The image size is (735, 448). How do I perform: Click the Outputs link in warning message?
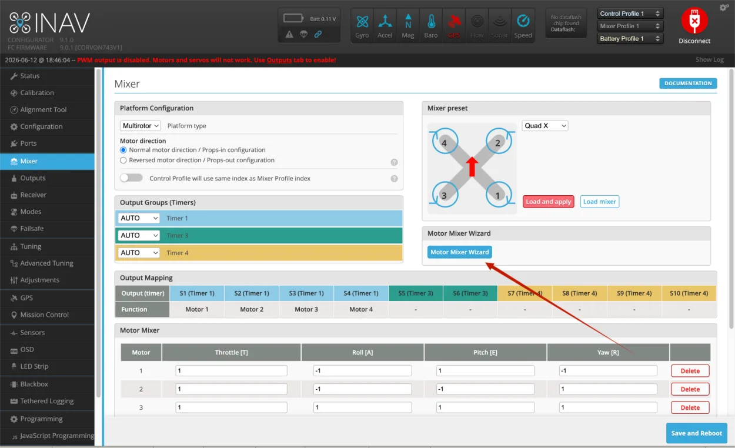(279, 60)
